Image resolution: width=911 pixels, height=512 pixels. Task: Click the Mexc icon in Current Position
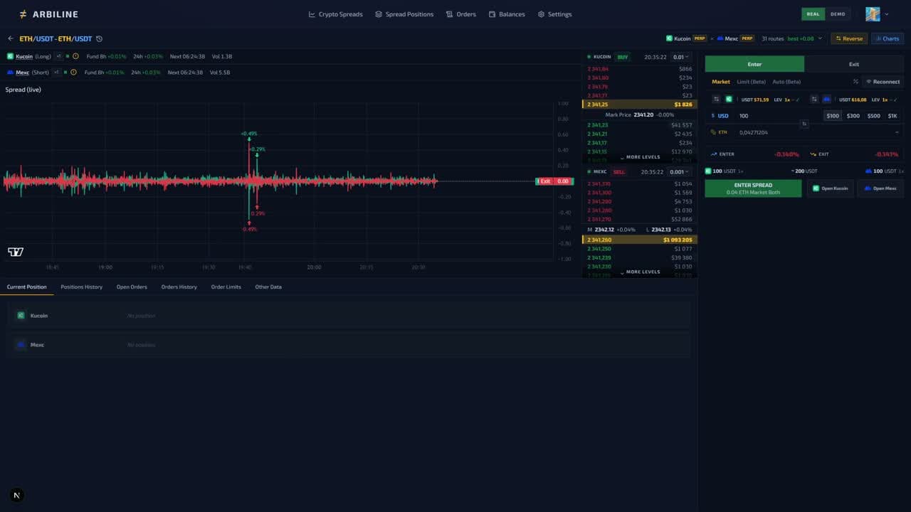pos(21,345)
